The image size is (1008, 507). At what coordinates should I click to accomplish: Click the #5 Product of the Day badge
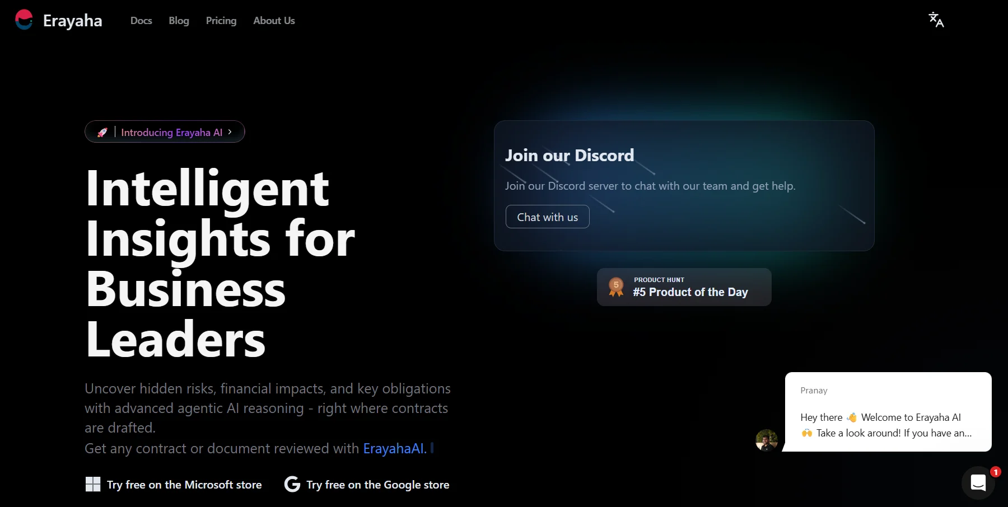click(x=684, y=287)
